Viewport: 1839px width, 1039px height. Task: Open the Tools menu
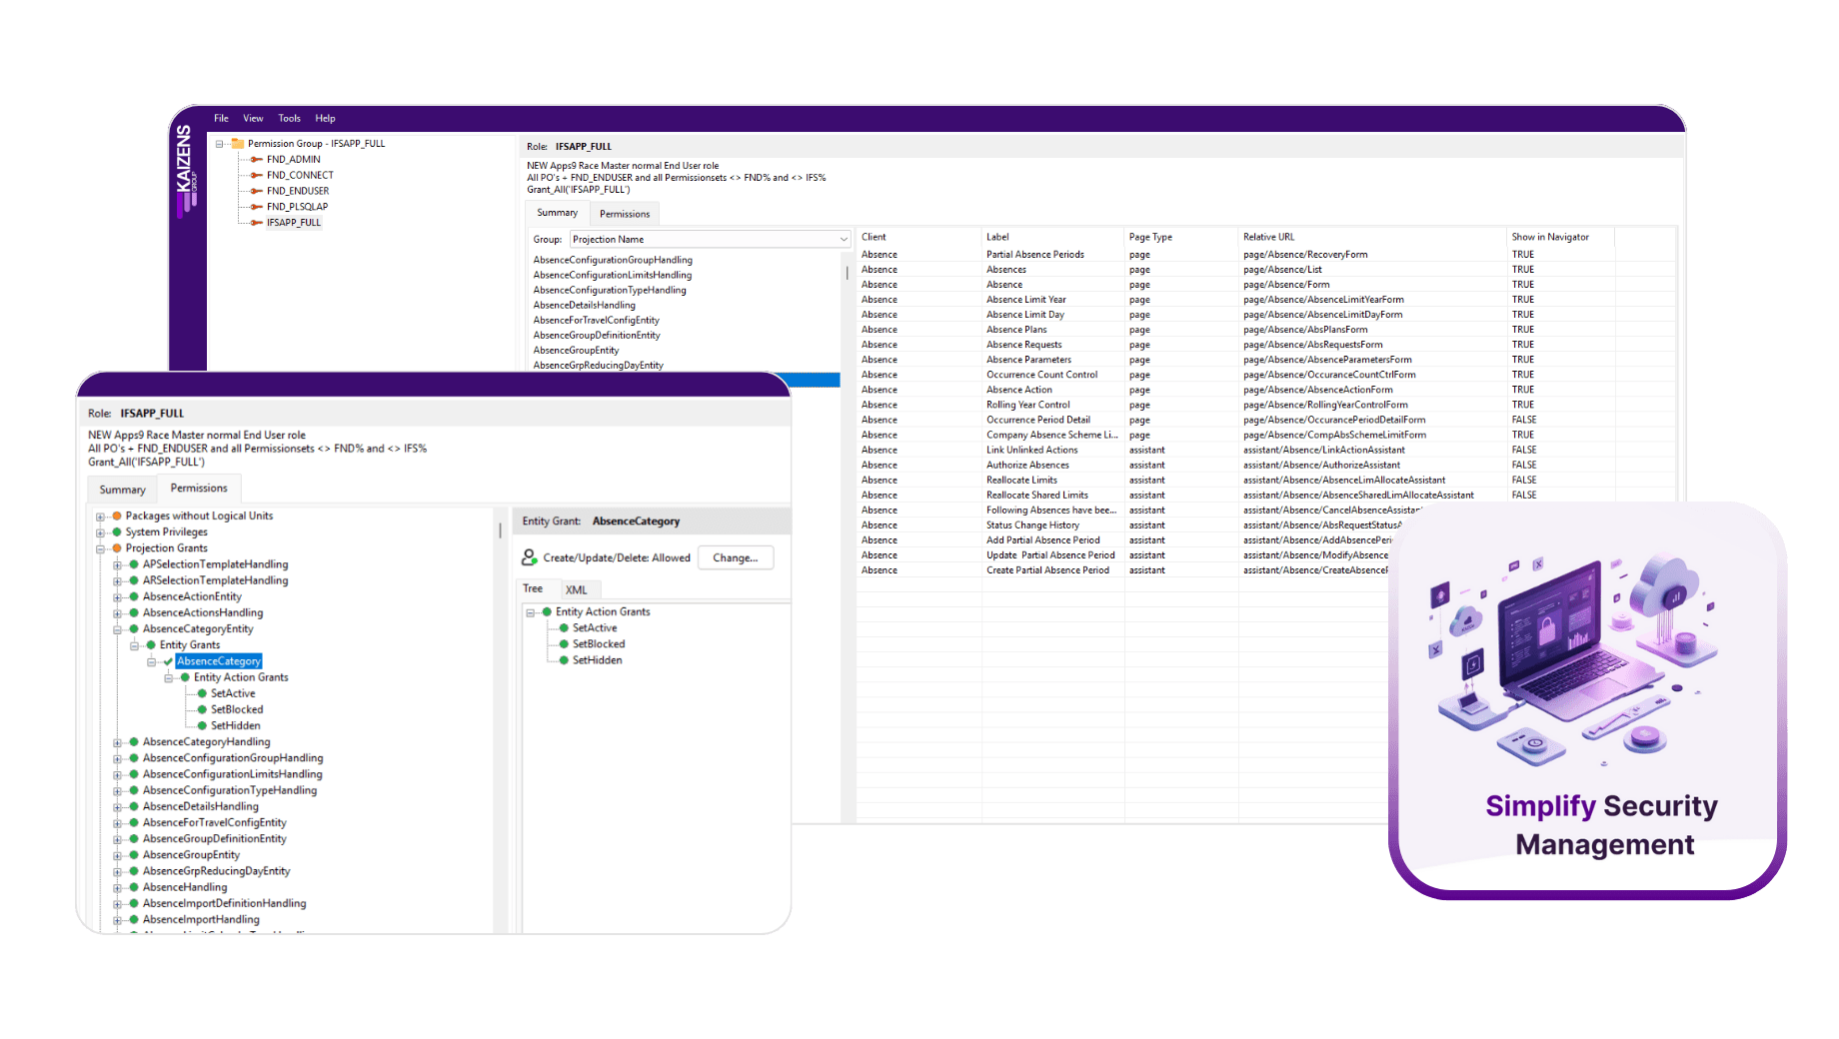(x=289, y=118)
